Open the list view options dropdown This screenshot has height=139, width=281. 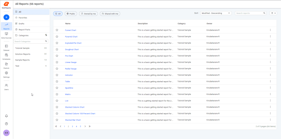click(273, 13)
